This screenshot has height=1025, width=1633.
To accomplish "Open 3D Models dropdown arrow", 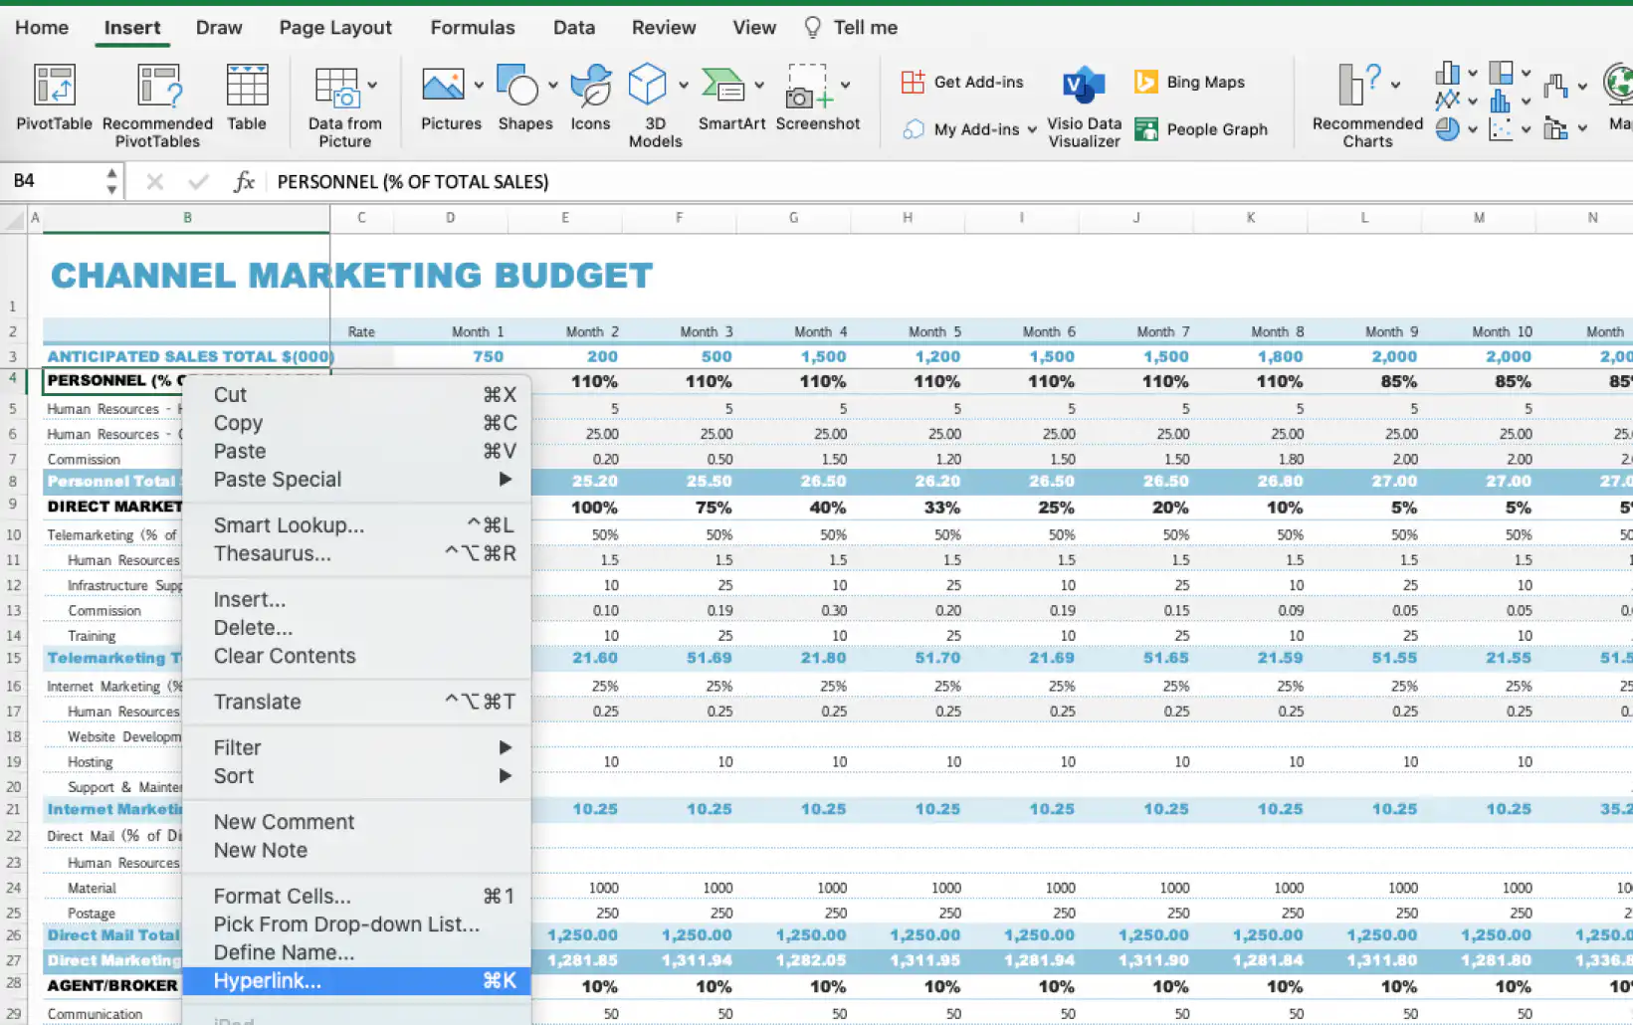I will click(683, 86).
